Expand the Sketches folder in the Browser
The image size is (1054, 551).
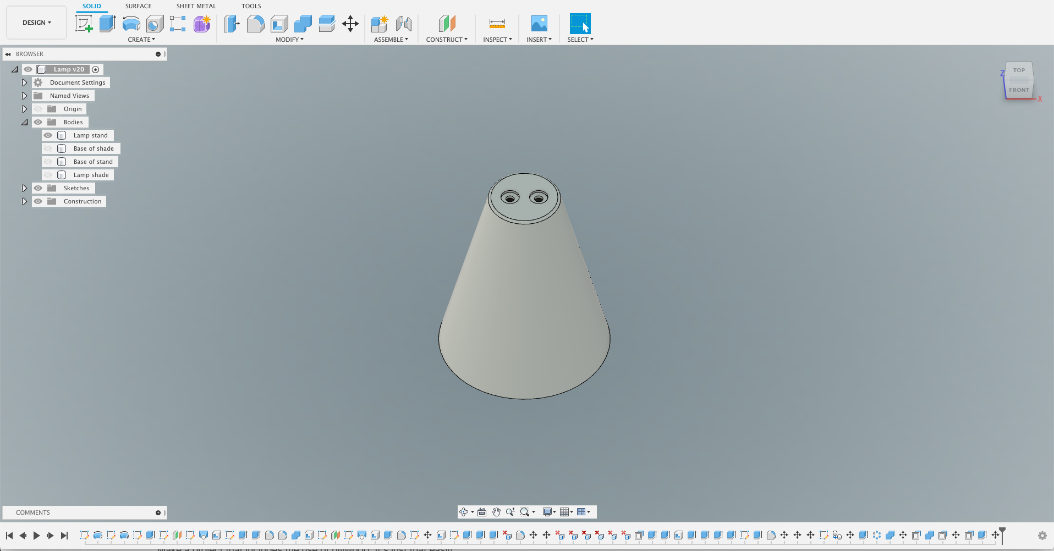pos(24,188)
